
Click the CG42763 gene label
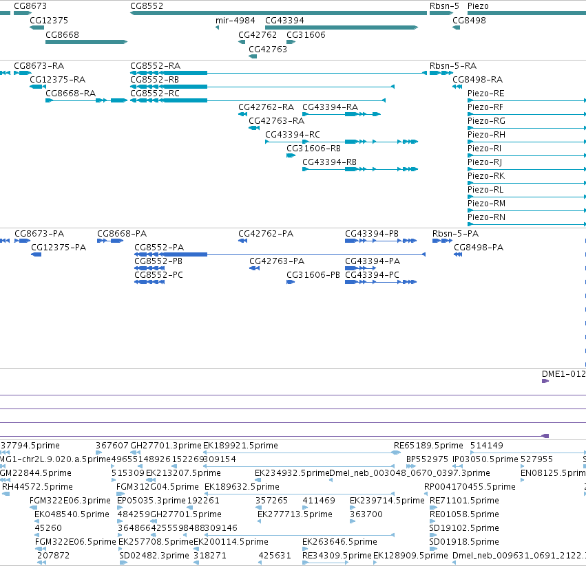coord(268,50)
